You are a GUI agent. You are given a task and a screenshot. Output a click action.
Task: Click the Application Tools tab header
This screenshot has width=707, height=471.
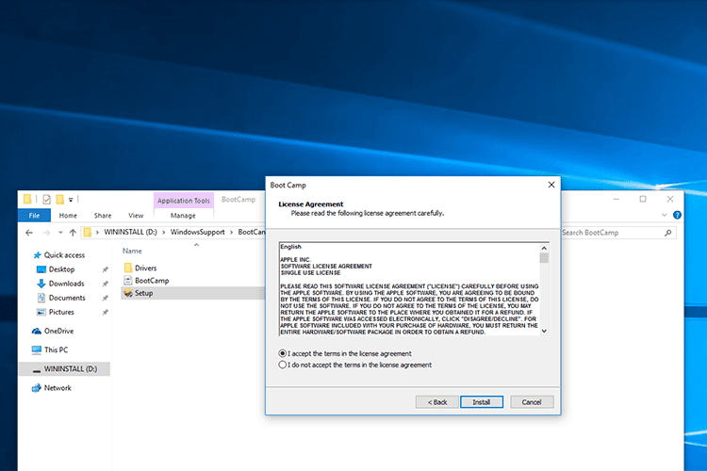(x=184, y=201)
